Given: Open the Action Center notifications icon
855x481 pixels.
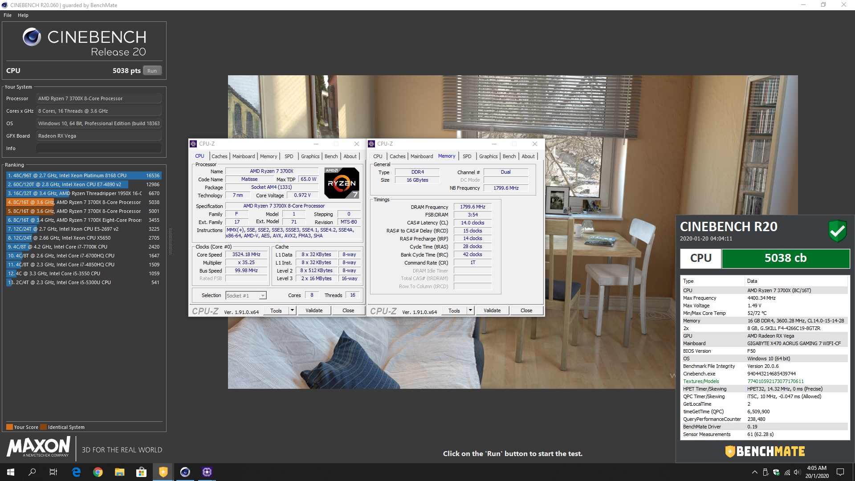Looking at the screenshot, I should point(840,472).
